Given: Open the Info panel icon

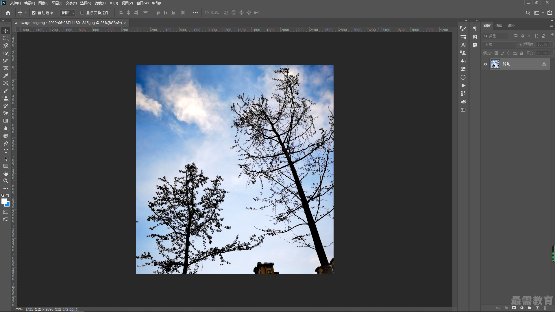Looking at the screenshot, I should click(463, 77).
